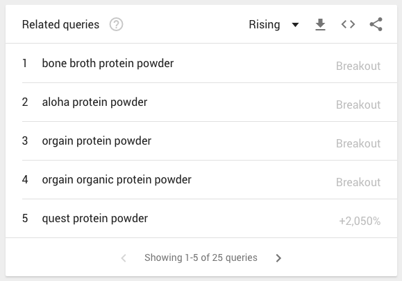This screenshot has height=281, width=402.
Task: Open help tooltip beside Related queries
Action: [x=116, y=24]
